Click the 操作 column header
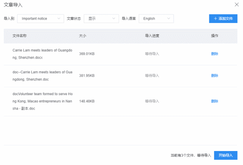The height and width of the screenshot is (165, 243). [215, 36]
